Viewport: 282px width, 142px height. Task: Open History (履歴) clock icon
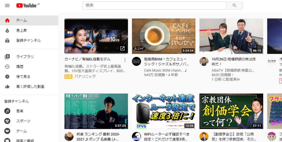pos(7,67)
